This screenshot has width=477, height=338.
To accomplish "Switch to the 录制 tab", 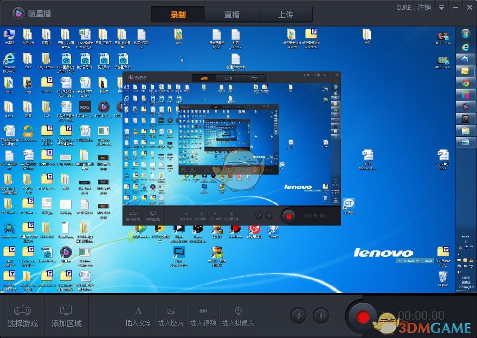I will coord(178,15).
